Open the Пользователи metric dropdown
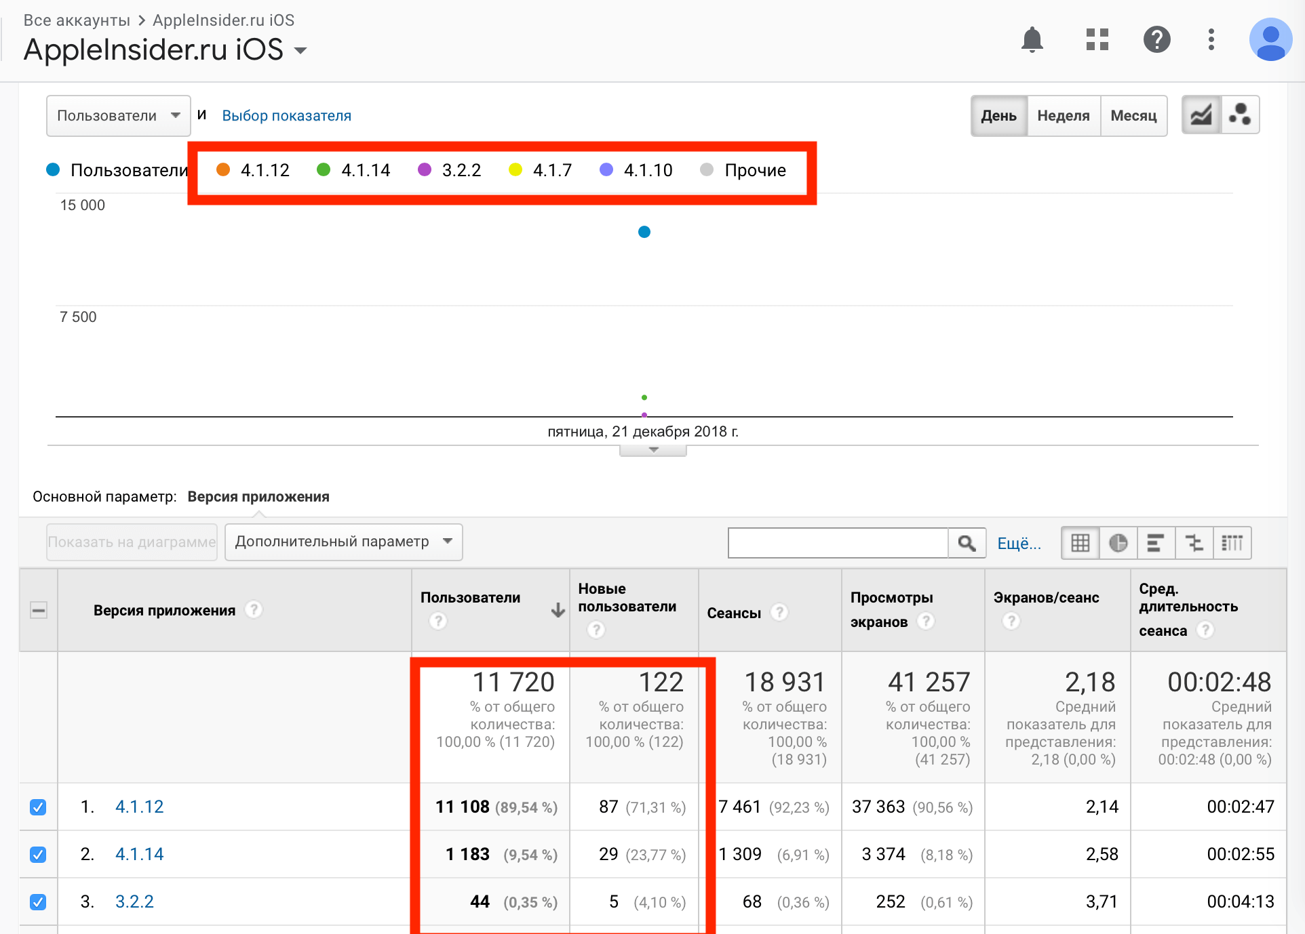This screenshot has height=934, width=1305. coord(118,116)
